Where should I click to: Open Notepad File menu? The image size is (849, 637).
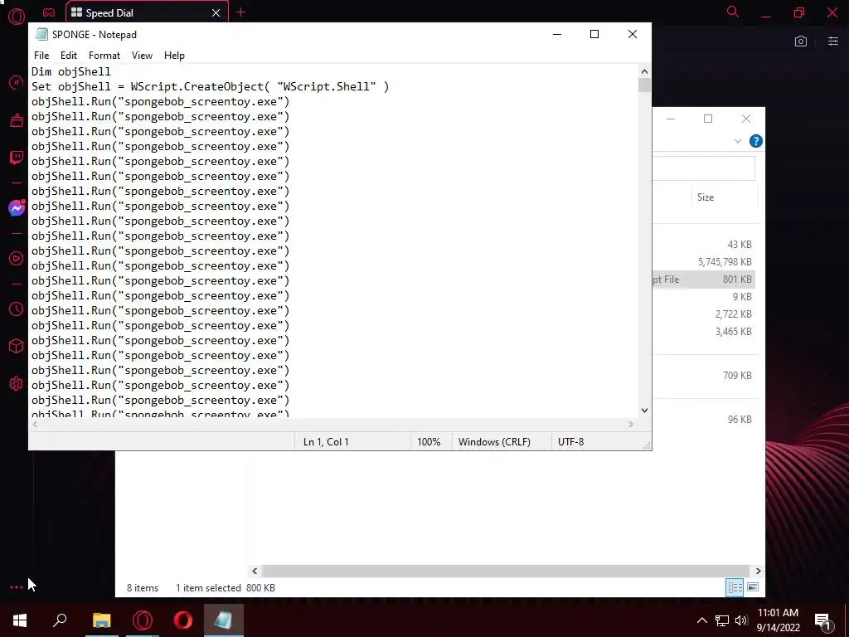(x=41, y=56)
